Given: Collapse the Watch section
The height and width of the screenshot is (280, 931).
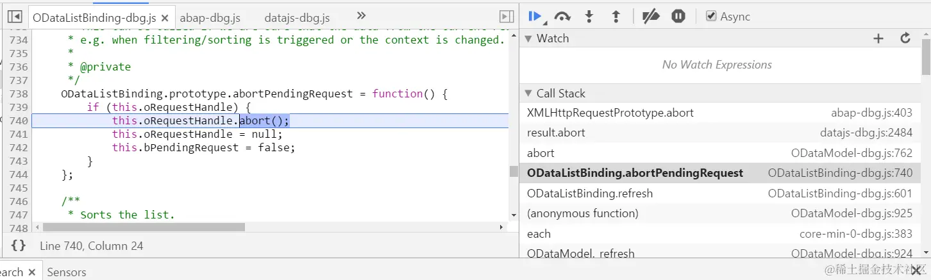Looking at the screenshot, I should coord(528,38).
